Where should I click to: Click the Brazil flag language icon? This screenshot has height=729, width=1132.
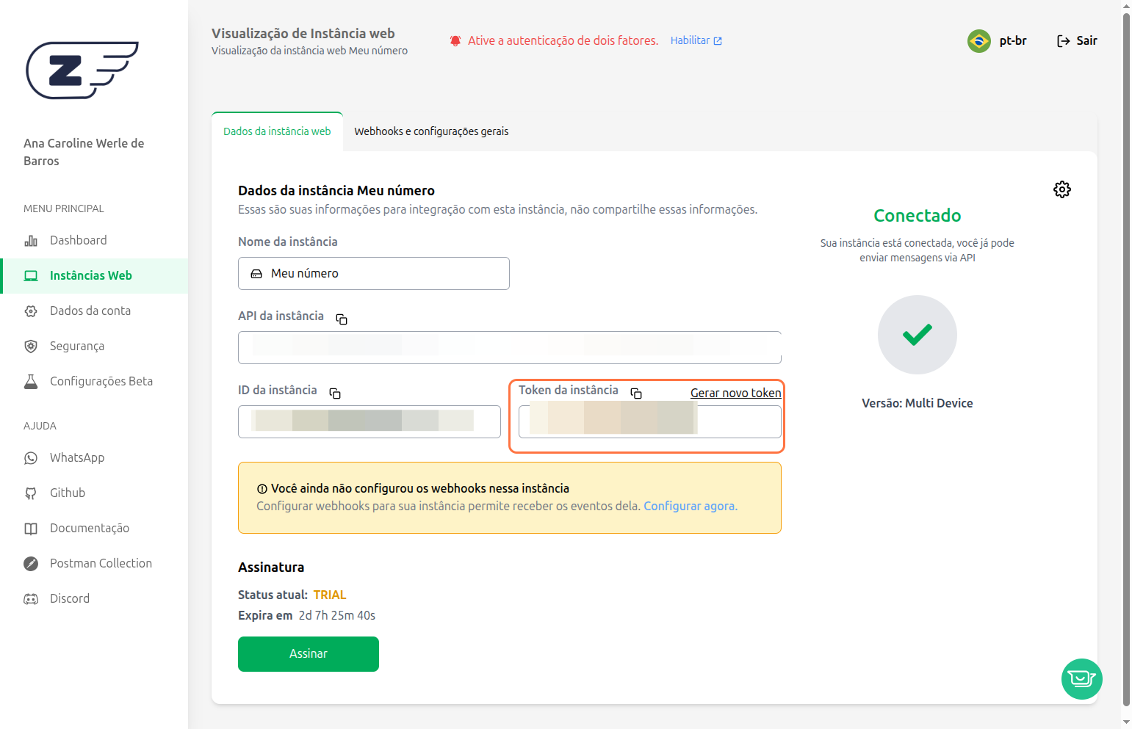(978, 41)
